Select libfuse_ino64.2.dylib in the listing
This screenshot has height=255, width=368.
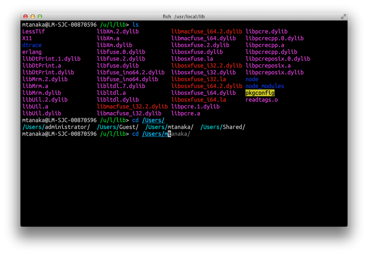point(131,72)
